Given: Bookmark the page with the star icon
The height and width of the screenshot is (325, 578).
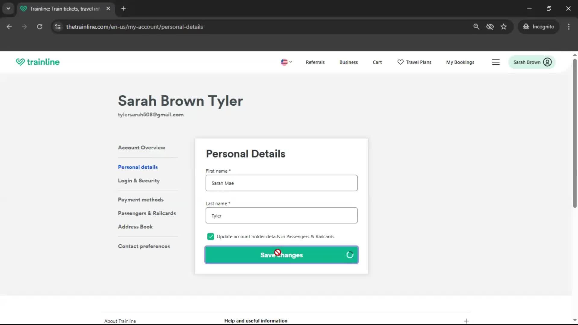Looking at the screenshot, I should 504,26.
